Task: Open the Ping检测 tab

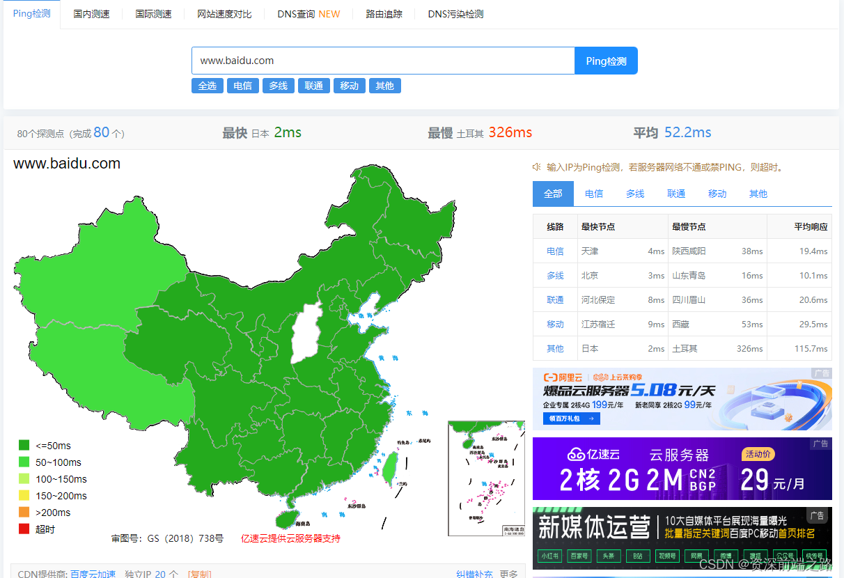Action: tap(32, 14)
